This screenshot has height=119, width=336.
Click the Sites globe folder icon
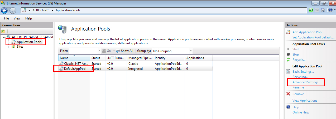tap(13, 47)
